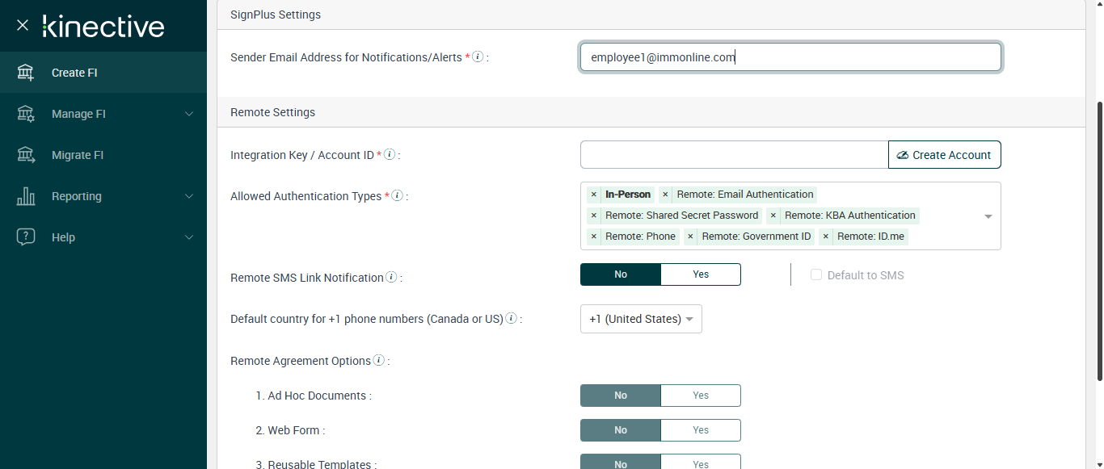The image size is (1104, 469).
Task: Click info icon next to Integration Key
Action: [390, 154]
